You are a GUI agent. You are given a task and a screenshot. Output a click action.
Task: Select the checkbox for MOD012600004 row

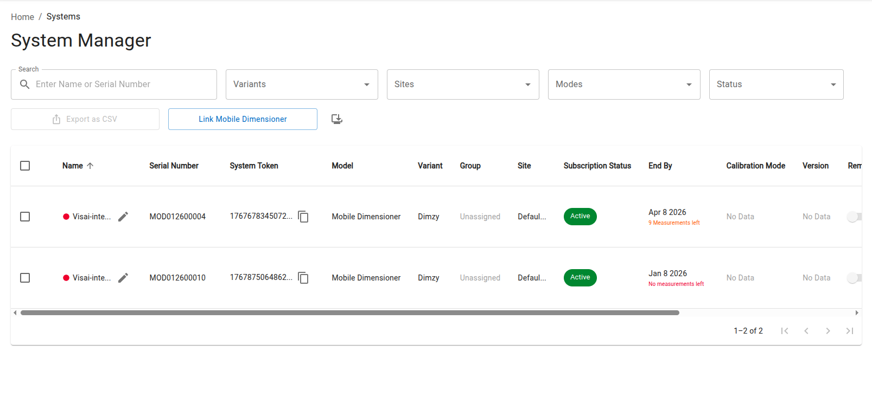tap(25, 217)
